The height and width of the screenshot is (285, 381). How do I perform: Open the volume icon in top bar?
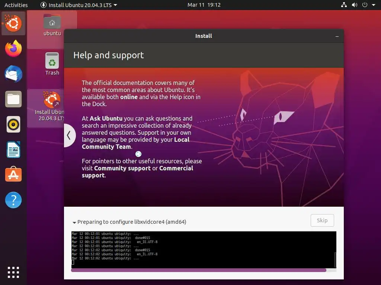click(x=355, y=5)
